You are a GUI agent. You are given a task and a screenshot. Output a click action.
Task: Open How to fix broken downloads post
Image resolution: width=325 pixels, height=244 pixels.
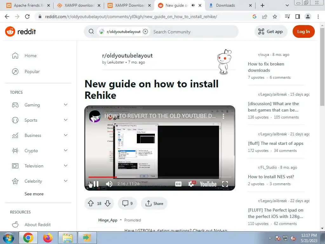[x=266, y=67]
